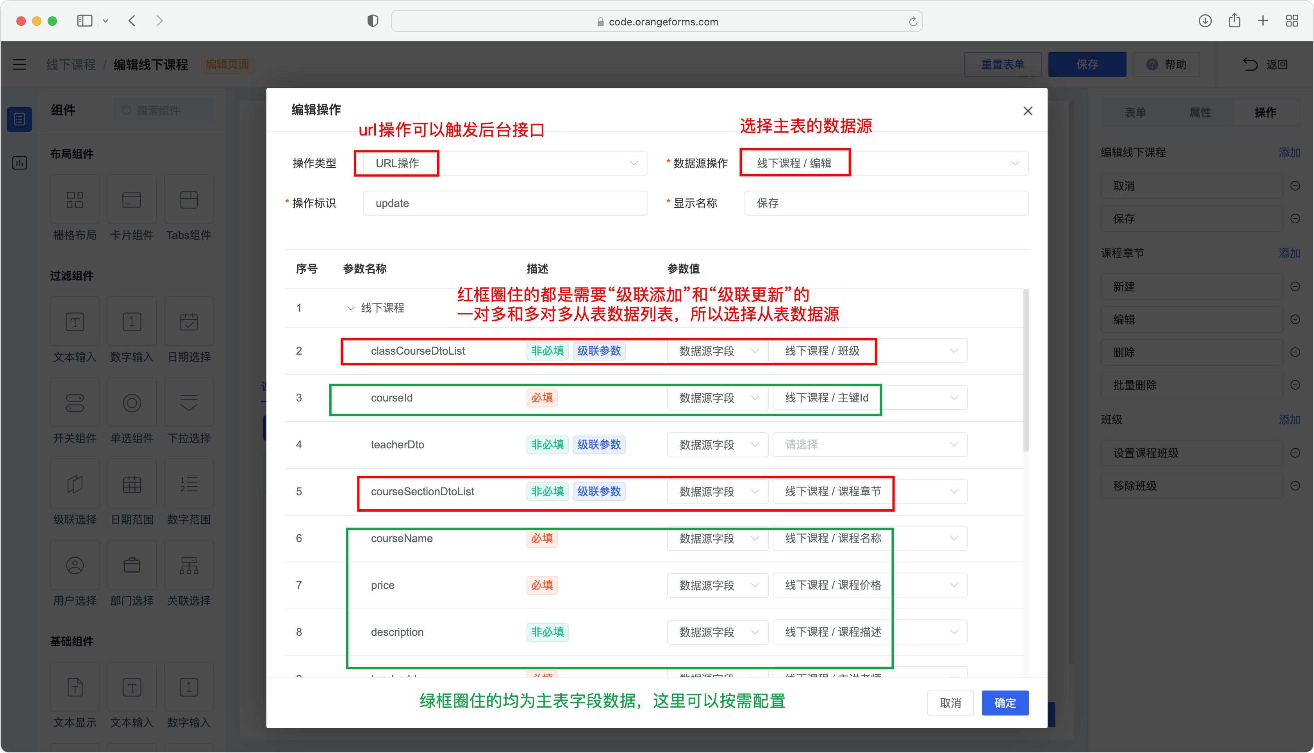The image size is (1314, 753).
Task: Click 确定 to confirm the operation
Action: coord(1005,703)
